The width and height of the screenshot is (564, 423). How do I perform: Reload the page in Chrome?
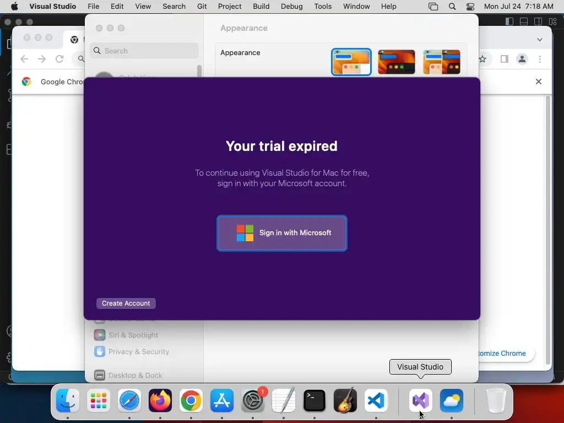(59, 59)
